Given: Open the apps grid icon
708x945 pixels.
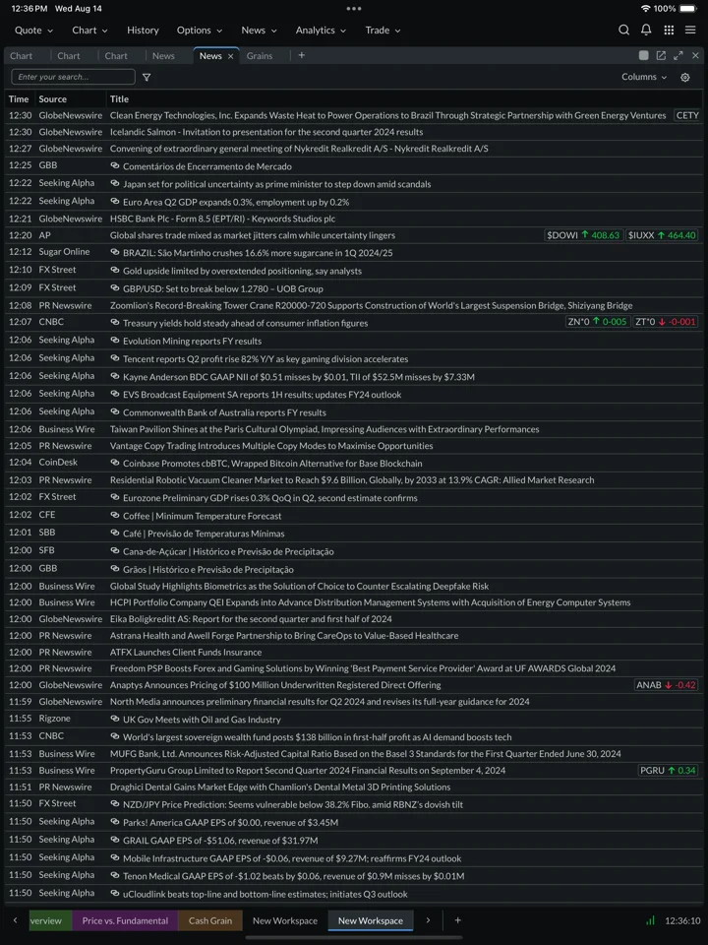Looking at the screenshot, I should pos(669,31).
